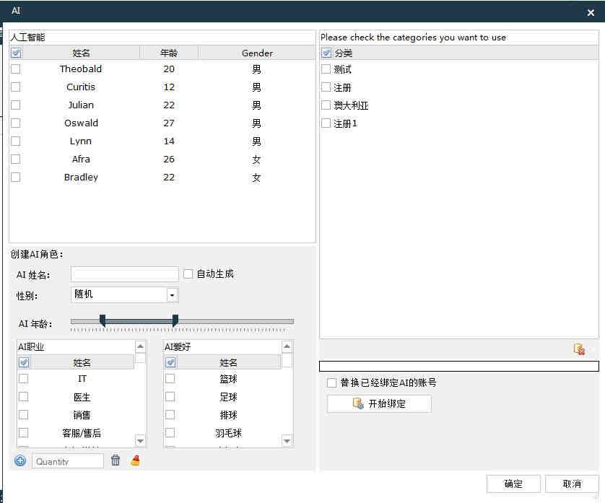The height and width of the screenshot is (503, 605).
Task: Click the Quantity input field
Action: (x=68, y=461)
